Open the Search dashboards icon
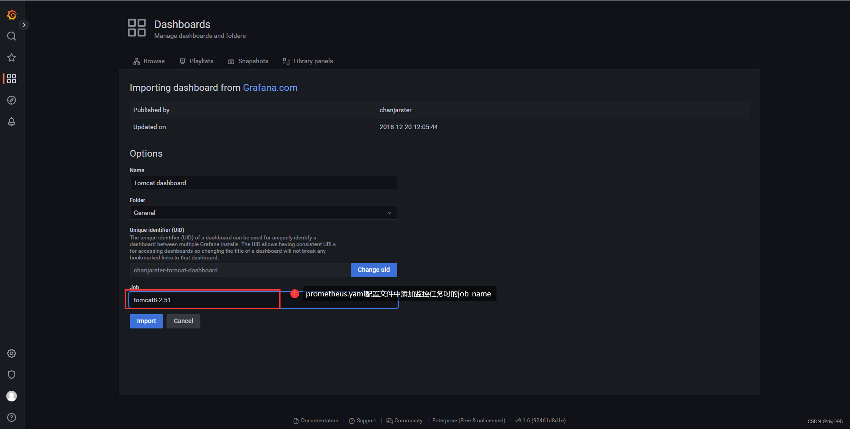 coord(11,36)
